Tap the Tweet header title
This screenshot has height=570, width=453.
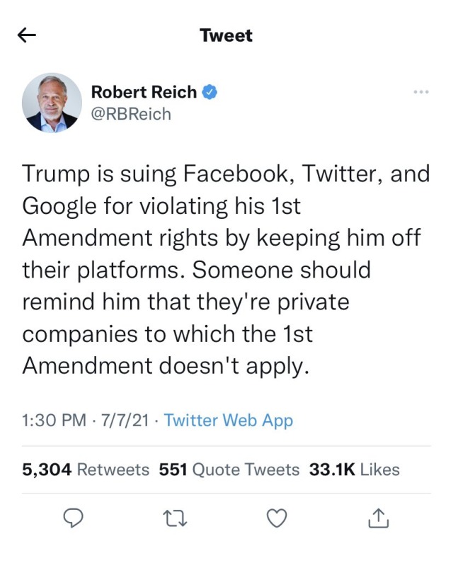(226, 35)
